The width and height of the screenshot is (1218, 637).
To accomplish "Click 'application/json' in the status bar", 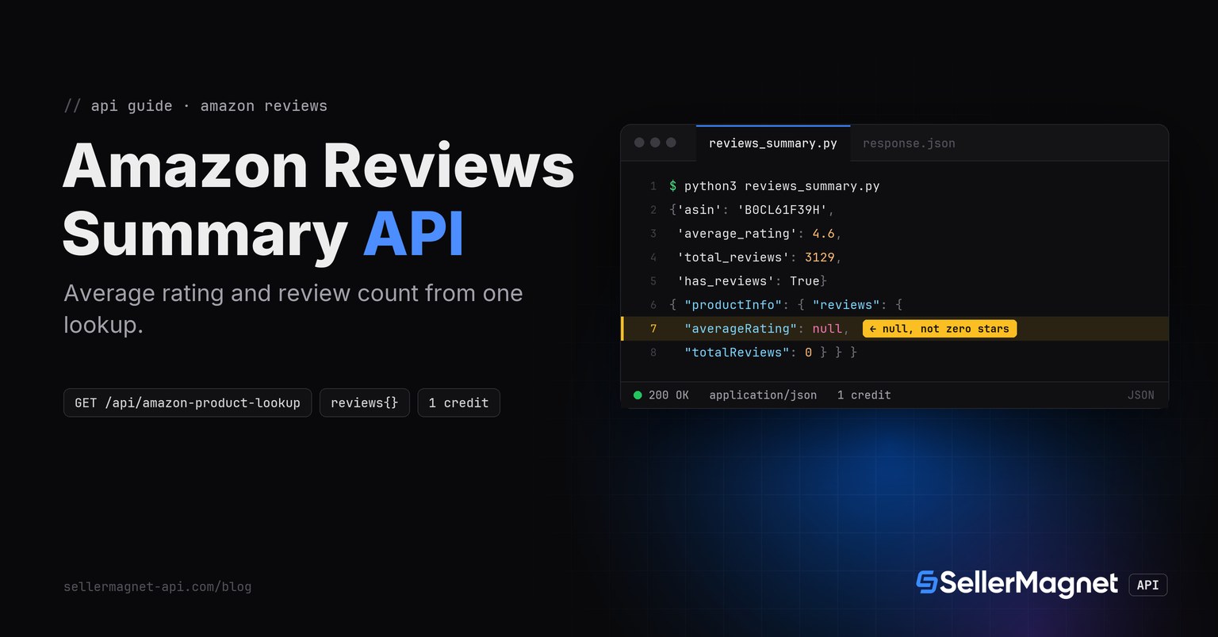I will pyautogui.click(x=763, y=395).
